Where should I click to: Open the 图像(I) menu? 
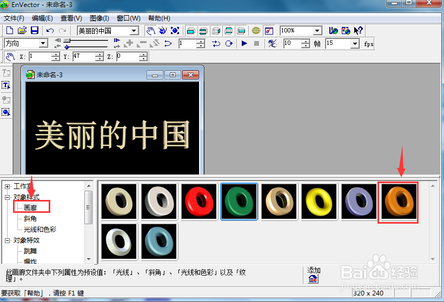coord(100,18)
